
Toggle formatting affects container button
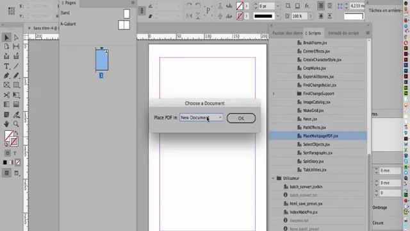coord(8,153)
